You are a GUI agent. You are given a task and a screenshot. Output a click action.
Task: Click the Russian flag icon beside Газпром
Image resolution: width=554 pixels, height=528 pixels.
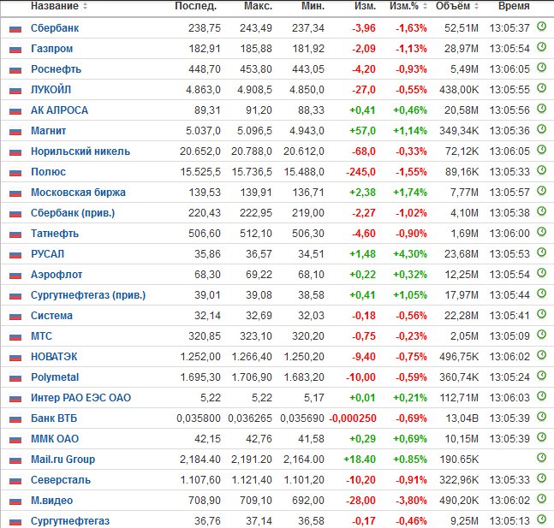[x=15, y=49]
